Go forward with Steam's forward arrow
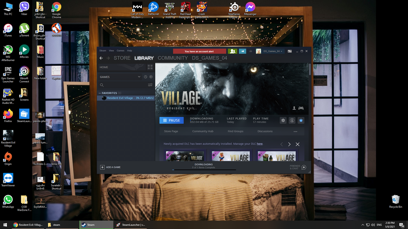The width and height of the screenshot is (408, 229). tap(108, 58)
